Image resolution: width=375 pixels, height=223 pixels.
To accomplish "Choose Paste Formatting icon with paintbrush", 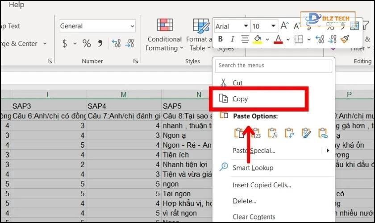I will (306, 132).
